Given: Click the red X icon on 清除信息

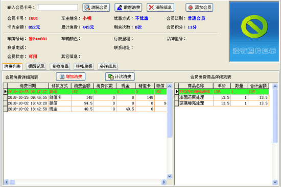Looking at the screenshot, I should coord(151,7).
